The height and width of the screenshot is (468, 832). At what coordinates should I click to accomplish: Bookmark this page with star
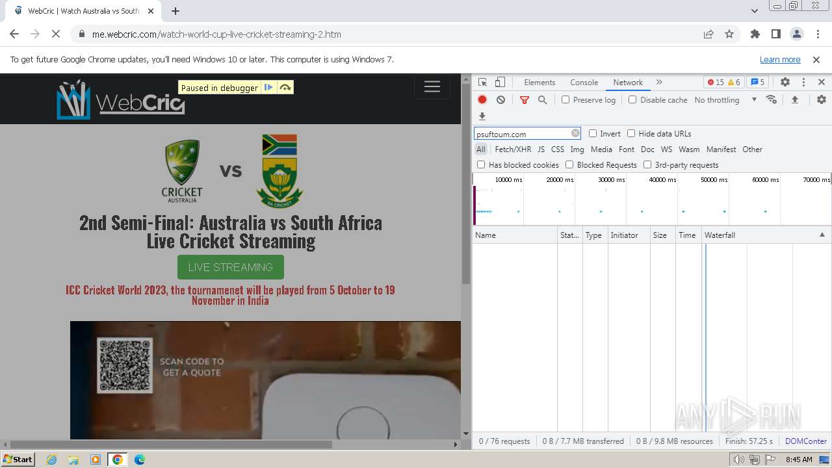click(x=729, y=34)
